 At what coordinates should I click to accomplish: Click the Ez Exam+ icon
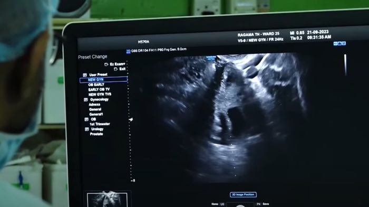click(106, 64)
